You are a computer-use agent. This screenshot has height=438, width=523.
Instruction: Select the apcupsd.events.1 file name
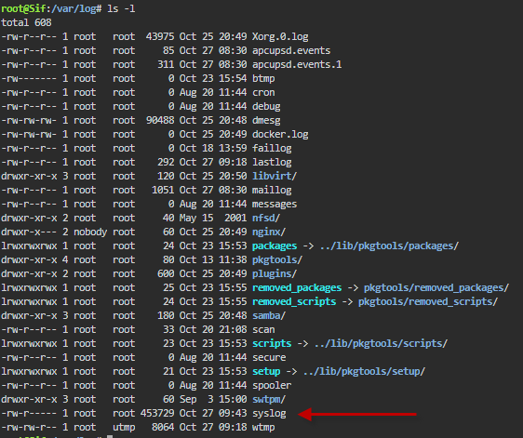(x=297, y=64)
